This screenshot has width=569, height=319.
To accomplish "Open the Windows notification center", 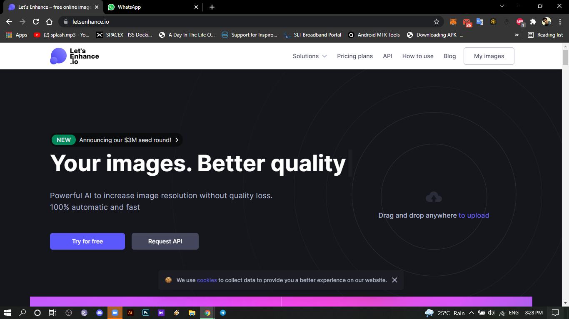I will click(555, 313).
